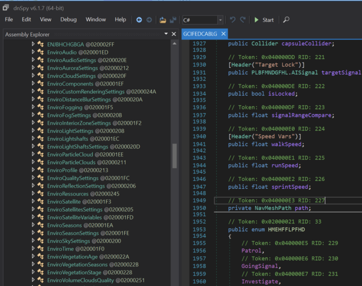The image size is (362, 286).
Task: Click the Navigate Backward arrow icon
Action: (139, 20)
